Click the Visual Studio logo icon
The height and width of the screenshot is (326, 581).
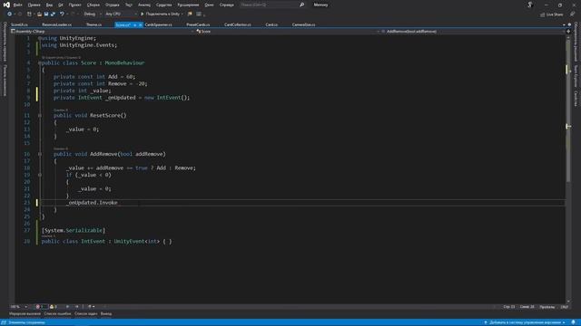(6, 5)
